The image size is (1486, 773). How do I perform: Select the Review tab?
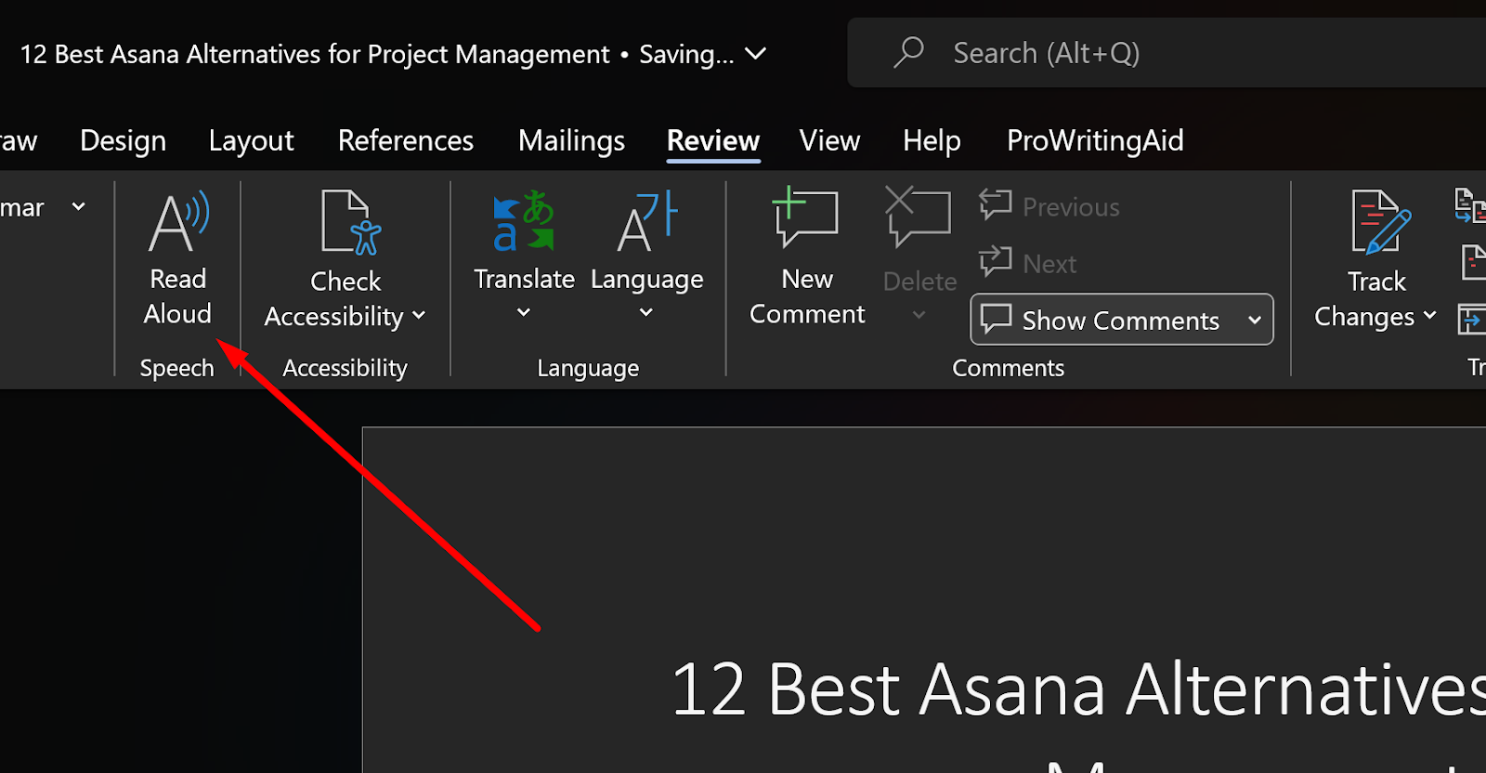coord(713,140)
